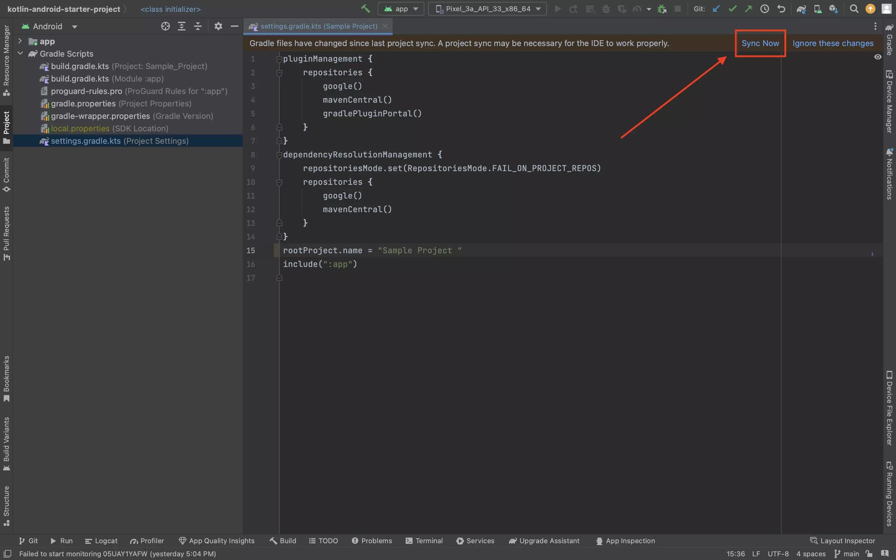Image resolution: width=896 pixels, height=560 pixels.
Task: Commit changes via the green checkmark
Action: (732, 8)
